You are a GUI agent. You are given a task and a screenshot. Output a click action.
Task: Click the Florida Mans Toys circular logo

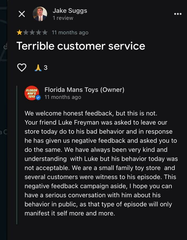click(31, 93)
